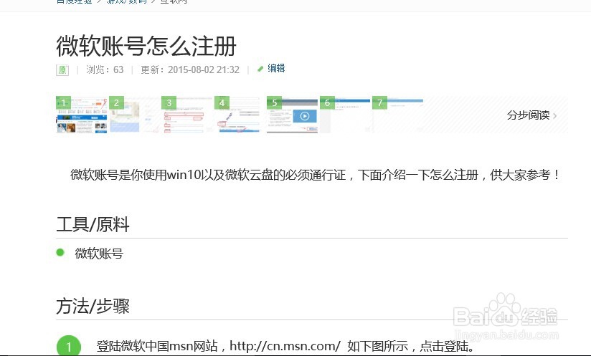Open step 3 thumbnail
This screenshot has height=356, width=591.
pos(187,115)
